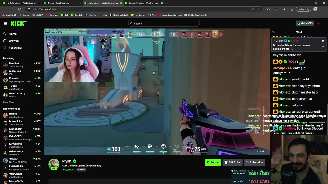The image size is (328, 184).
Task: Open Funkefal channel in Following
Action: pos(22,80)
